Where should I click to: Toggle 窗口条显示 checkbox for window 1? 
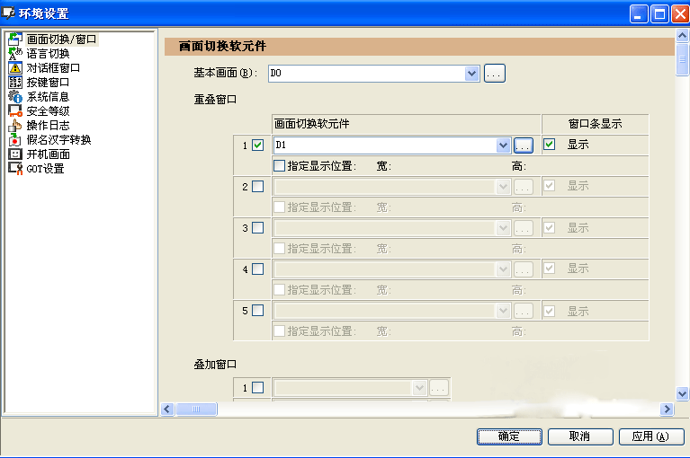click(550, 144)
